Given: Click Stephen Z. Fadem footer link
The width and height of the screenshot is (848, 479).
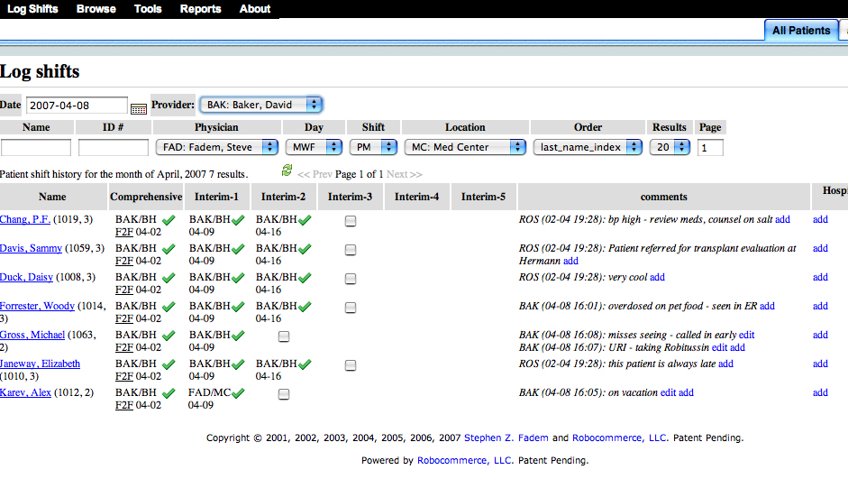Looking at the screenshot, I should click(506, 438).
